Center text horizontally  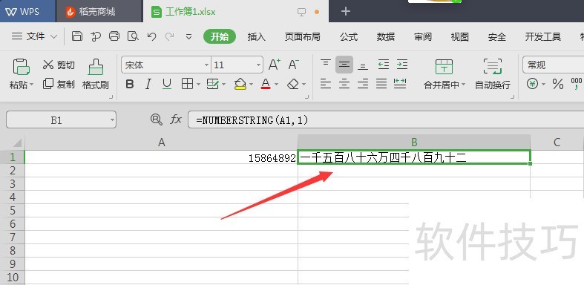(x=344, y=84)
